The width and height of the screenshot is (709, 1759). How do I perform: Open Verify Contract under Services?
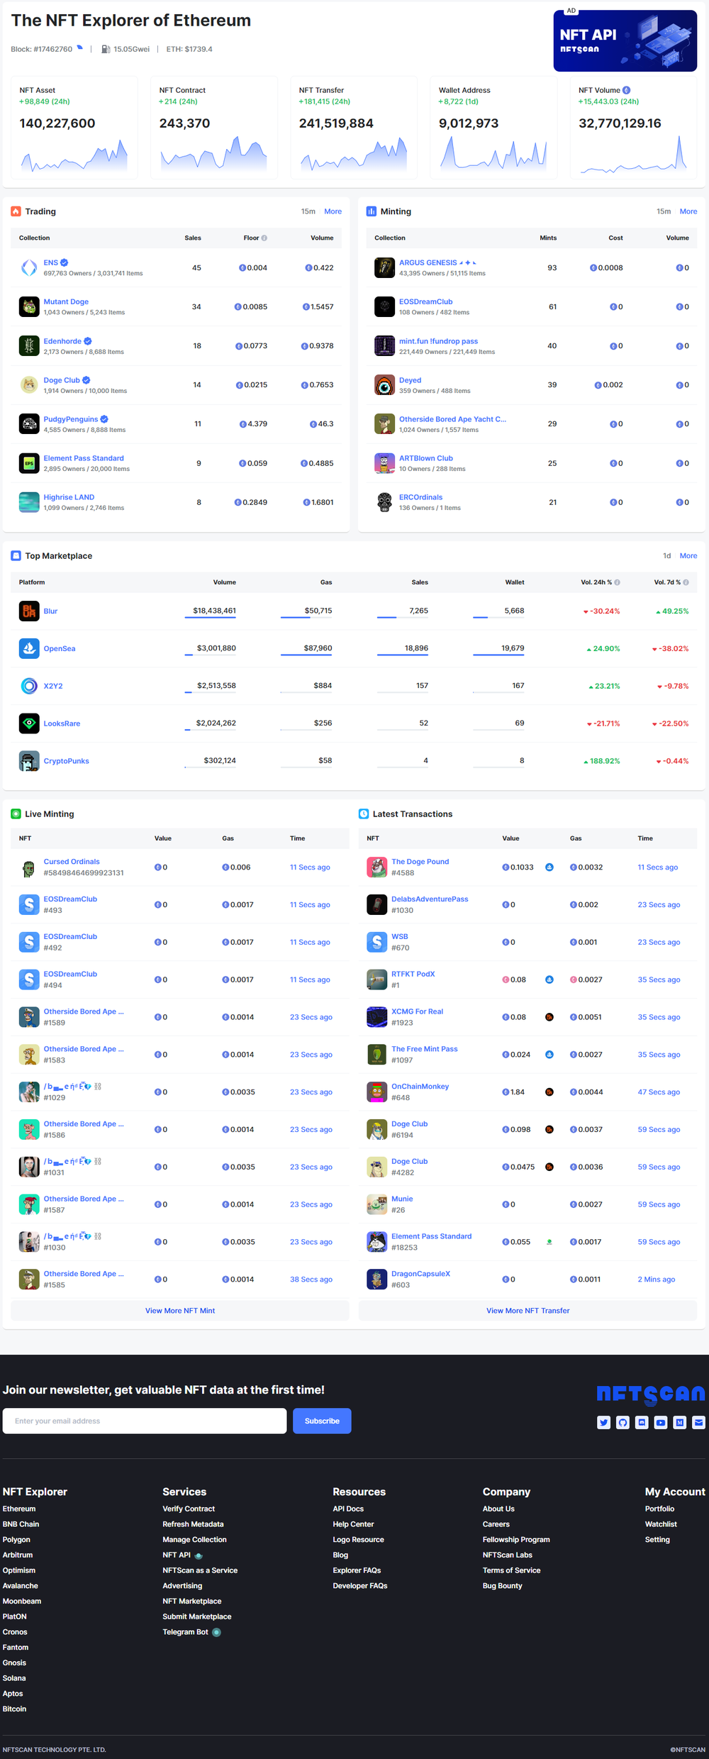(189, 1509)
